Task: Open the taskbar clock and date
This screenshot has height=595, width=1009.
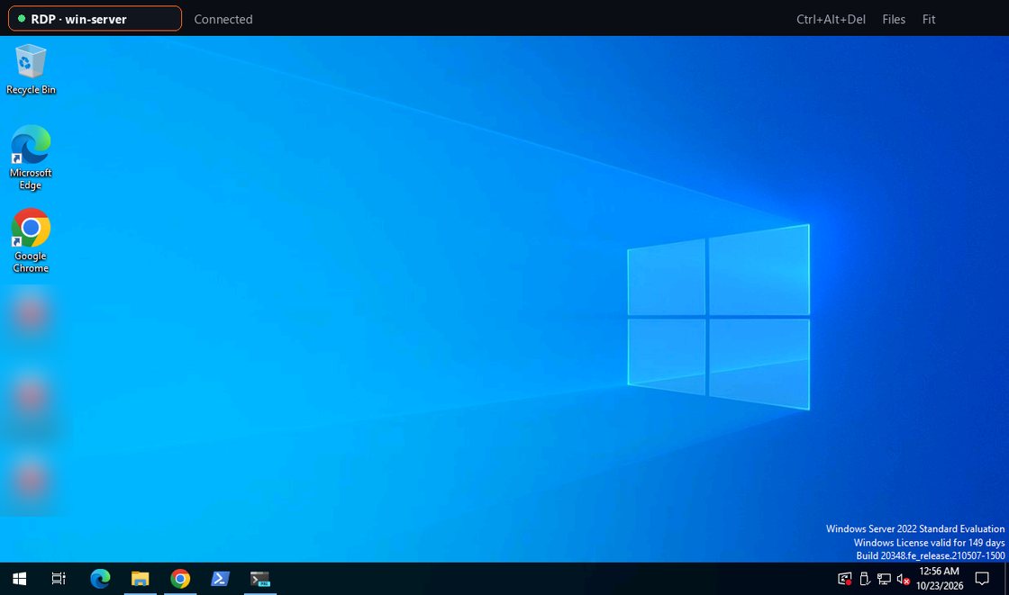Action: coord(940,579)
